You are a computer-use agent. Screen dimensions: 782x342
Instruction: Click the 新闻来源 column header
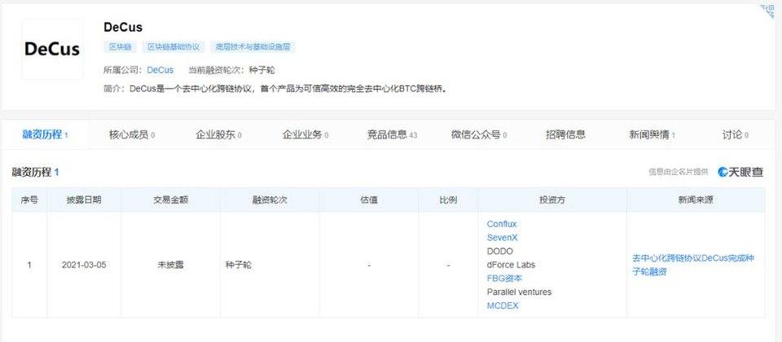(695, 200)
